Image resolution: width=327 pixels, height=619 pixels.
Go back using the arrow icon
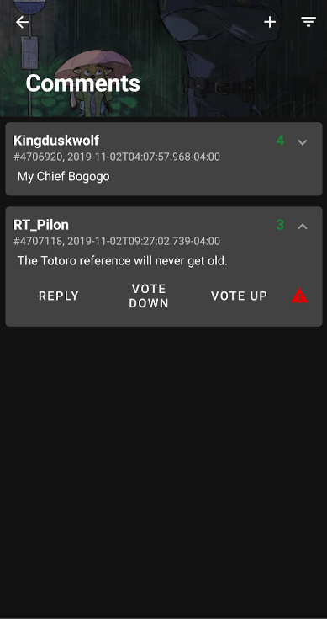[22, 22]
